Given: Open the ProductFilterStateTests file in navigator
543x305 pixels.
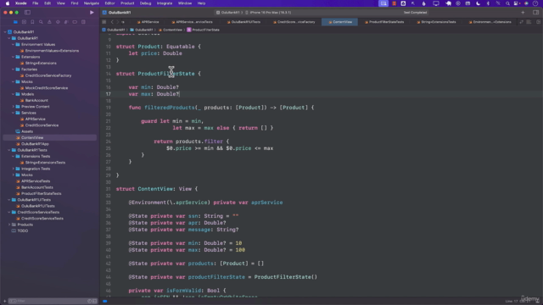Looking at the screenshot, I should 42,194.
